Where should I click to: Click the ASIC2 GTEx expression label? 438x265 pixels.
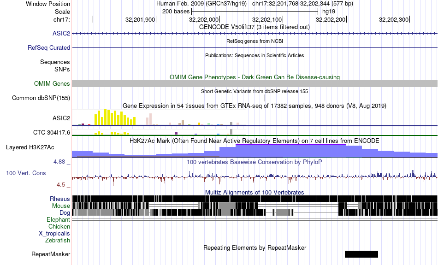point(61,118)
